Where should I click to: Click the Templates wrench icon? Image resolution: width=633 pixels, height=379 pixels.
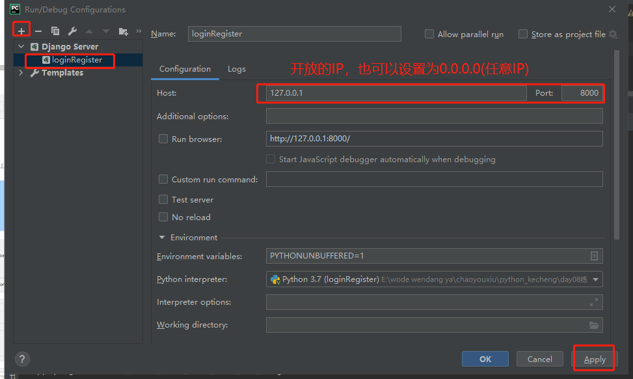[x=34, y=73]
